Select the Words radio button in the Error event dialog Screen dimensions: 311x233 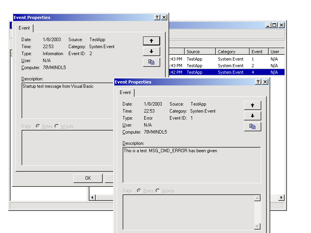158,191
